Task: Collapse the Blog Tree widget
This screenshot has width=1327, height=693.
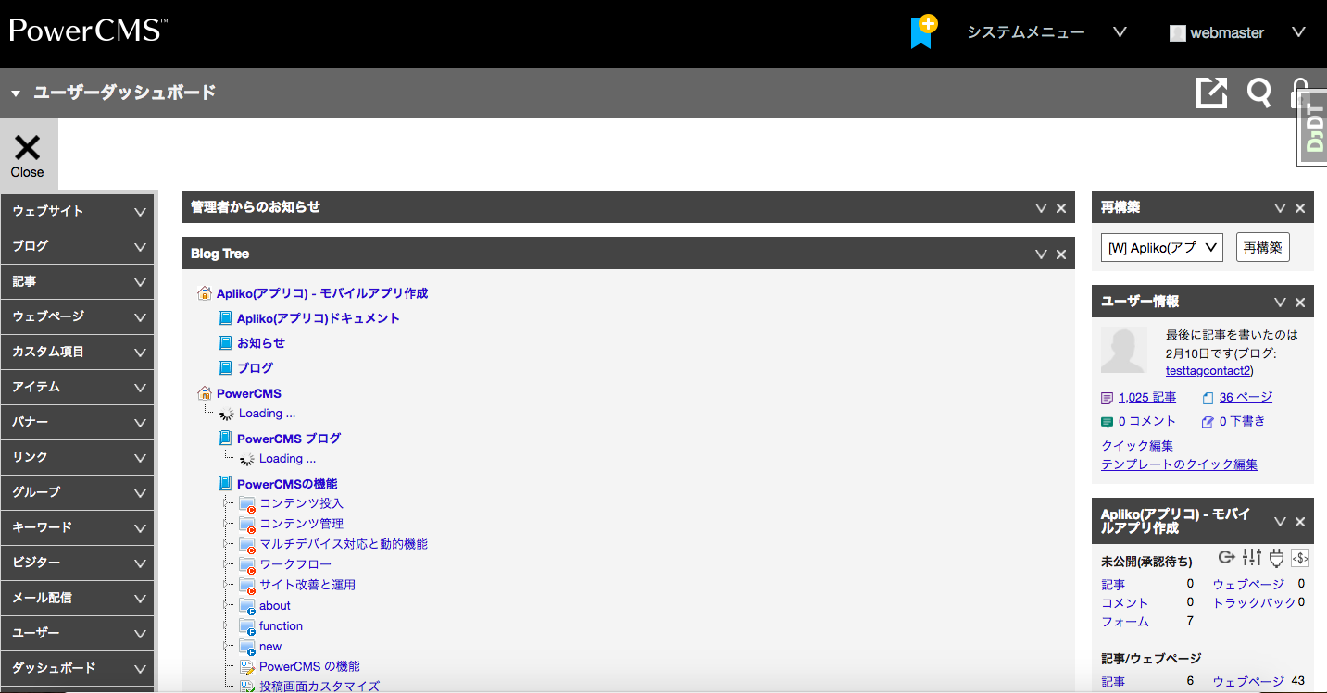Action: tap(1041, 254)
